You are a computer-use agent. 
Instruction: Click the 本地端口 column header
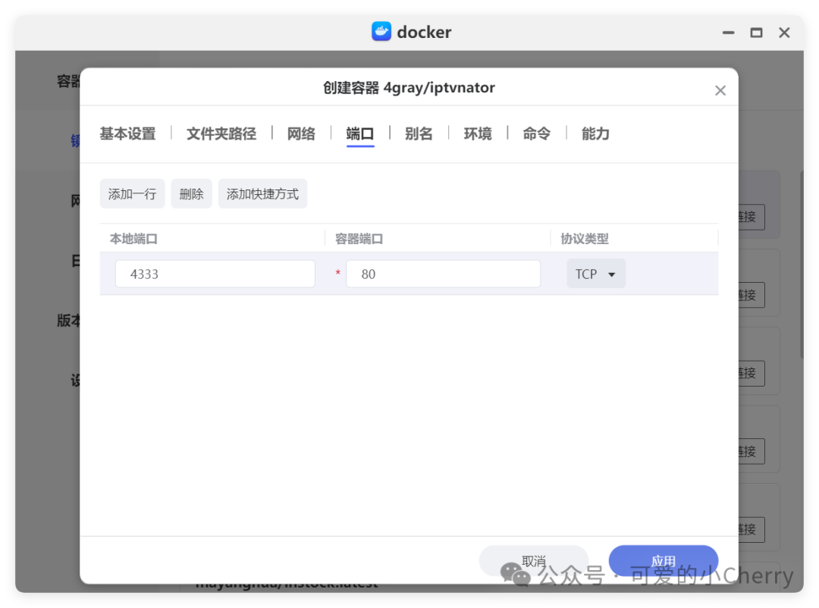pos(133,239)
